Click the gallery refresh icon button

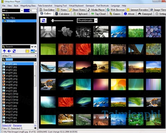point(43,20)
